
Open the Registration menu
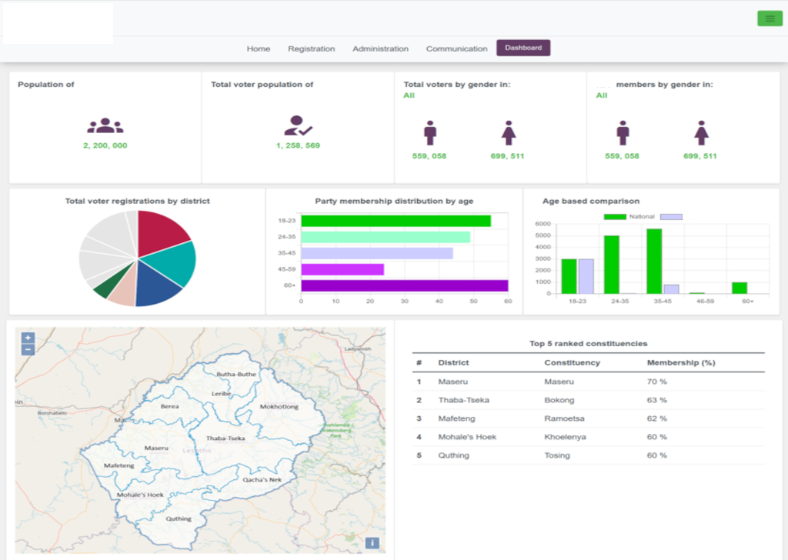(x=312, y=48)
